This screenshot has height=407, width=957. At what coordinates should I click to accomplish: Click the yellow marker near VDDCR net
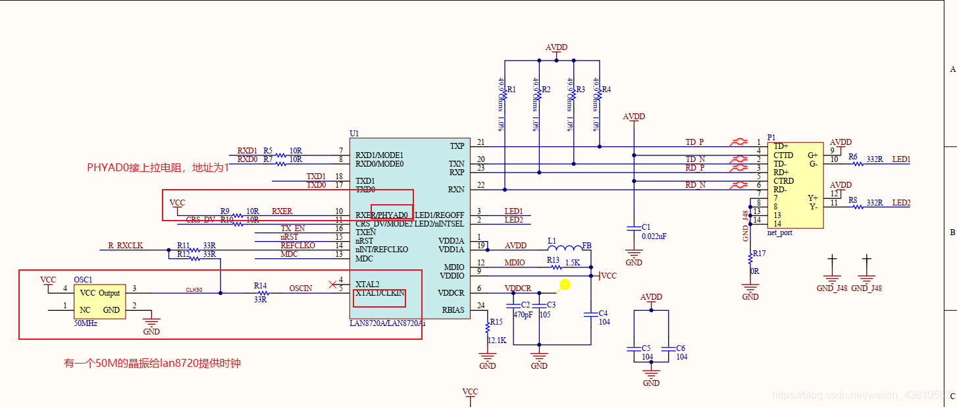[x=564, y=285]
